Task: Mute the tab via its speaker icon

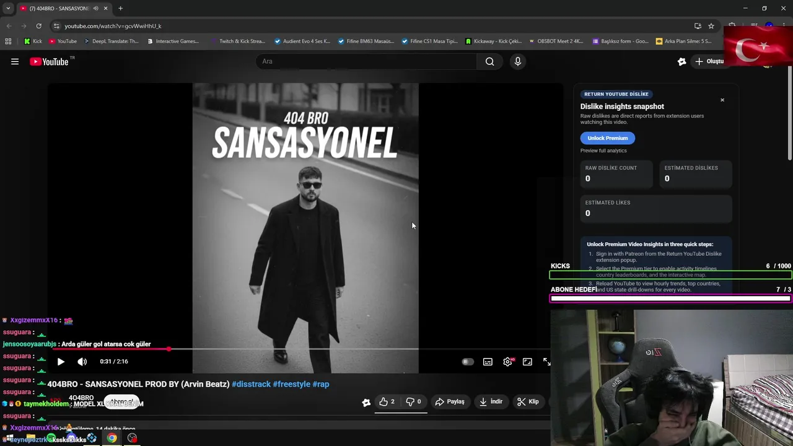Action: [95, 9]
